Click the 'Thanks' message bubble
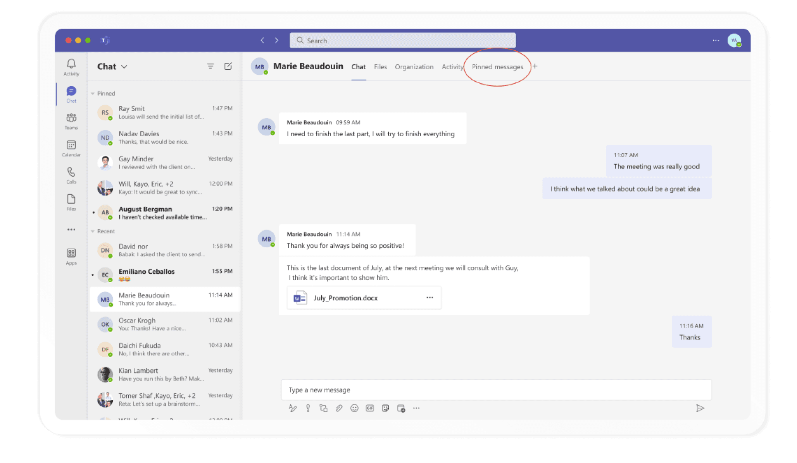This screenshot has height=463, width=797. [692, 332]
